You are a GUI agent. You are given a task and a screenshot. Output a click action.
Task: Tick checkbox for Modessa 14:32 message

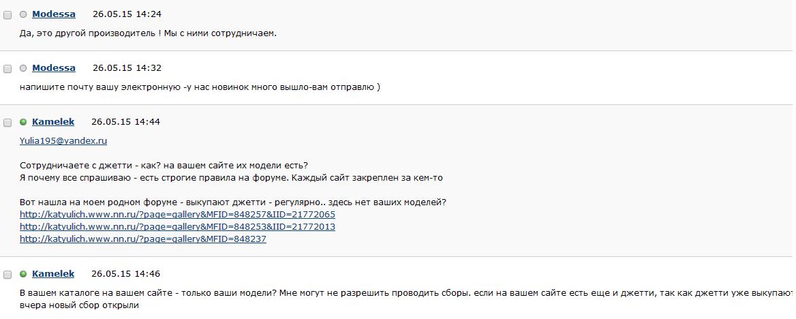pyautogui.click(x=7, y=69)
